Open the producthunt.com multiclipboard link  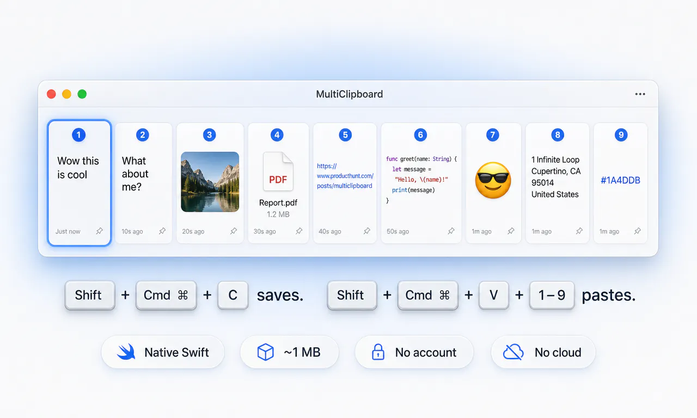(345, 176)
